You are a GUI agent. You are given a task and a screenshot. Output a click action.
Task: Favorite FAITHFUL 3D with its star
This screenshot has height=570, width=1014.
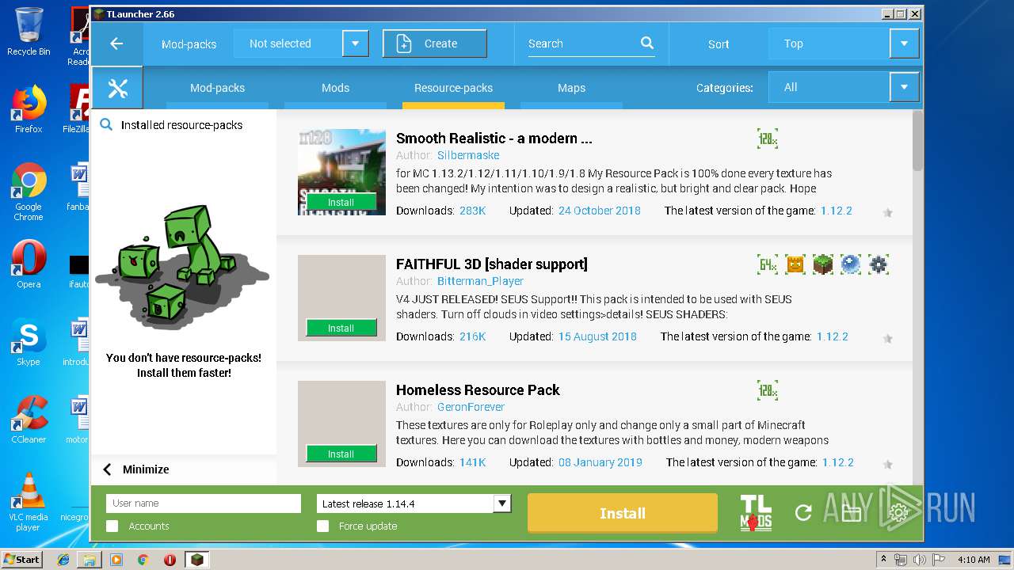[x=888, y=338]
